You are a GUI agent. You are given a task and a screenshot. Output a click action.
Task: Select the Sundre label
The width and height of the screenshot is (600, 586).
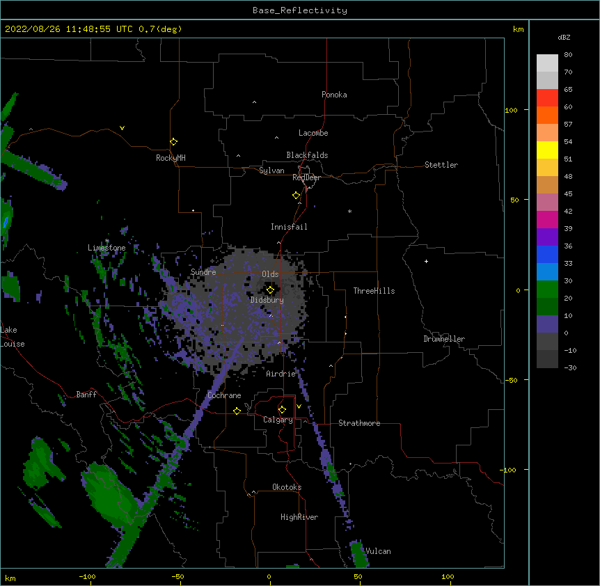tap(203, 272)
